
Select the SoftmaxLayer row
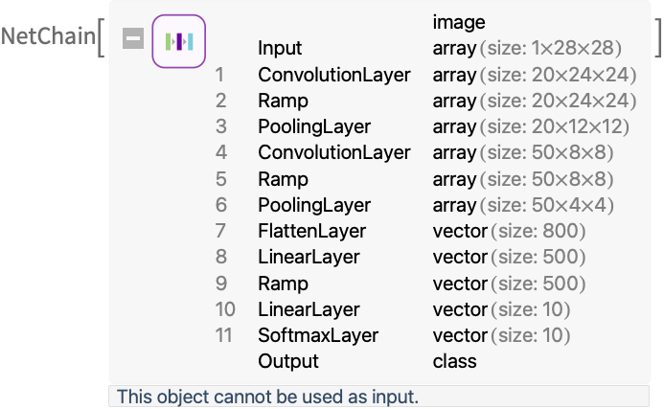point(393,335)
